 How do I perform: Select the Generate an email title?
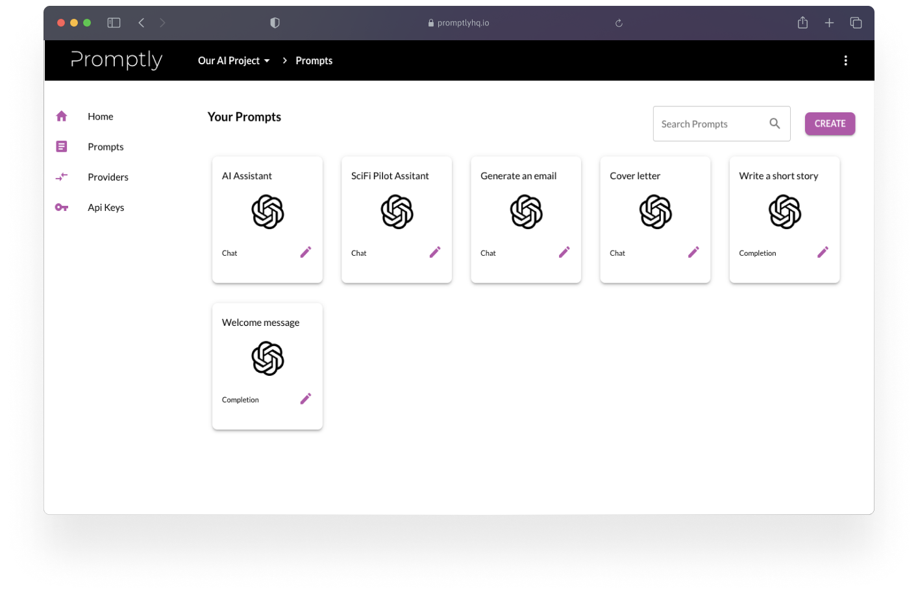(x=519, y=176)
